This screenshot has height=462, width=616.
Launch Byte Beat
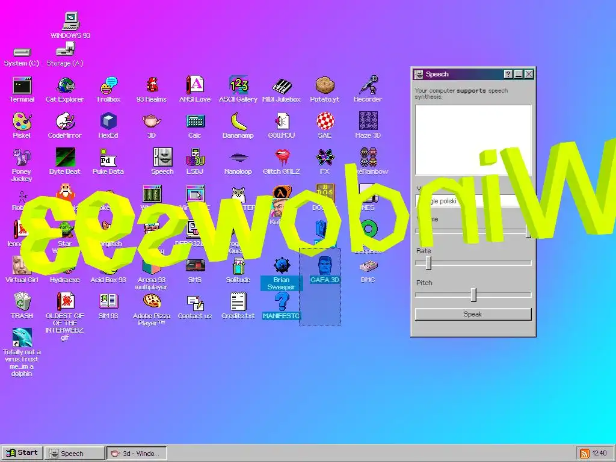pos(65,162)
